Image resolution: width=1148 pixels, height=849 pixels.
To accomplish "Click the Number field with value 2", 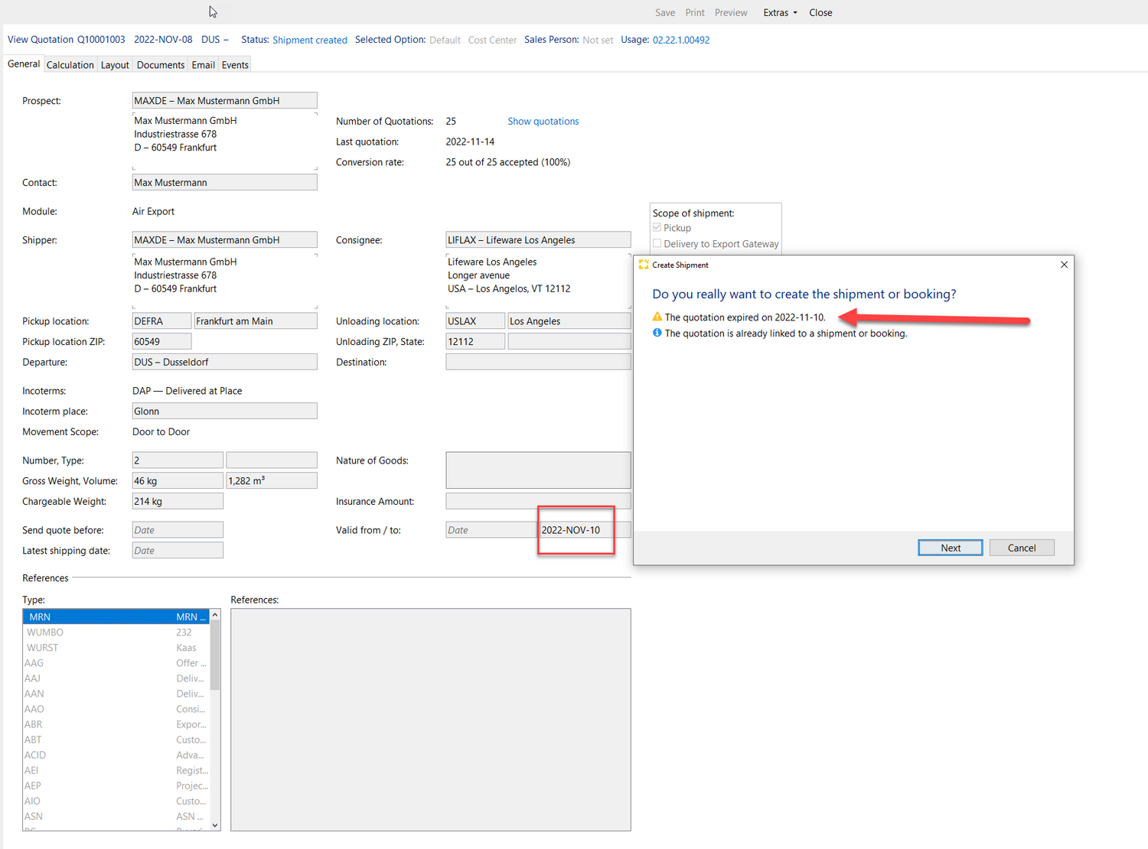I will [178, 460].
